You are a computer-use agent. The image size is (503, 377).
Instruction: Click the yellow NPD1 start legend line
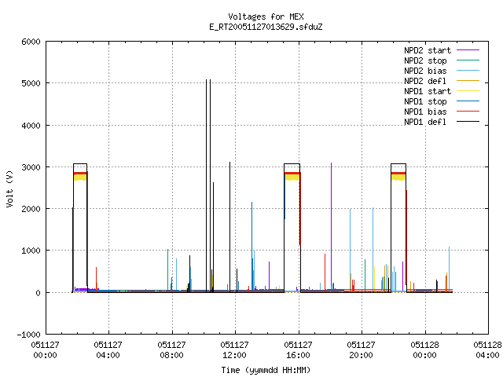click(x=468, y=91)
